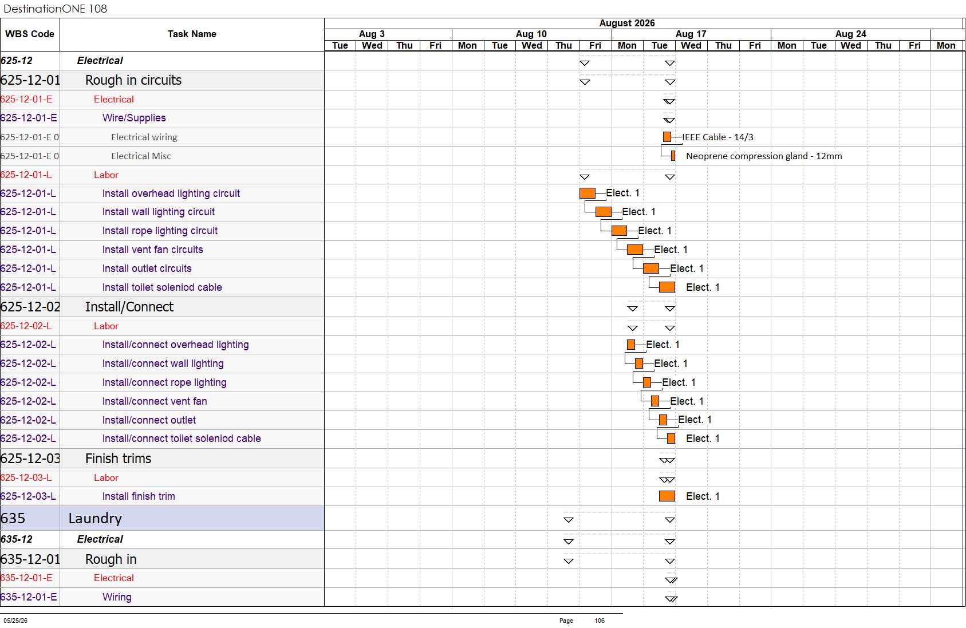Viewport: 966px width, 628px height.
Task: Select the "Rough in" task under Laundry
Action: click(111, 559)
